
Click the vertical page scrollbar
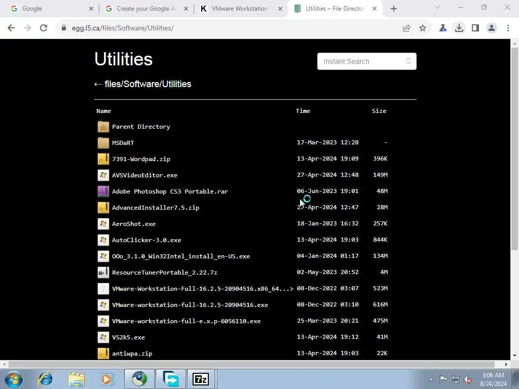[515, 149]
